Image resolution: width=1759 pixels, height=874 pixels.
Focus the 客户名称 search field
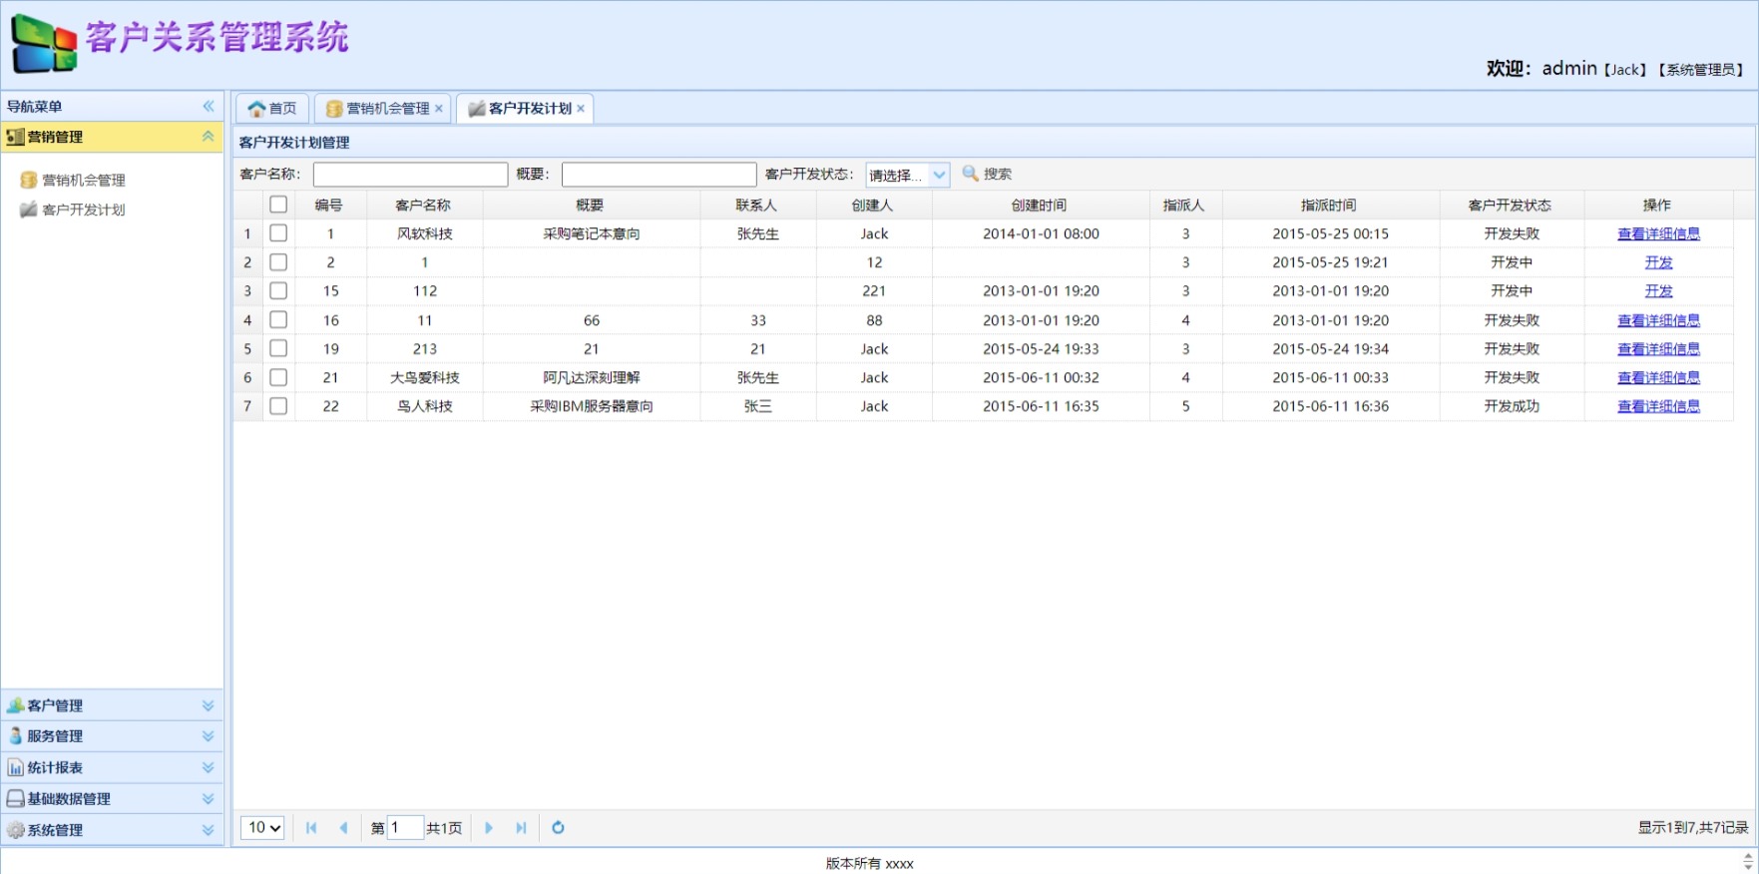coord(410,175)
